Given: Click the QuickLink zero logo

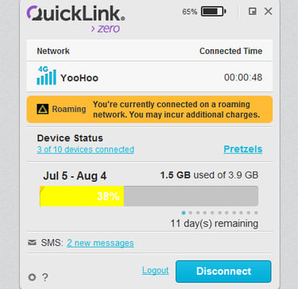Looking at the screenshot, I should coord(75,19).
